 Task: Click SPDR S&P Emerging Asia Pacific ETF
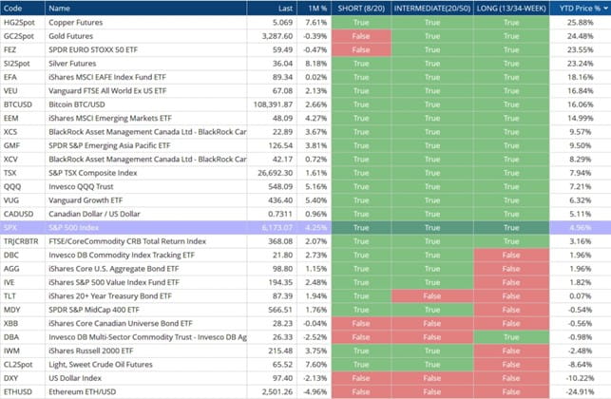click(x=109, y=145)
